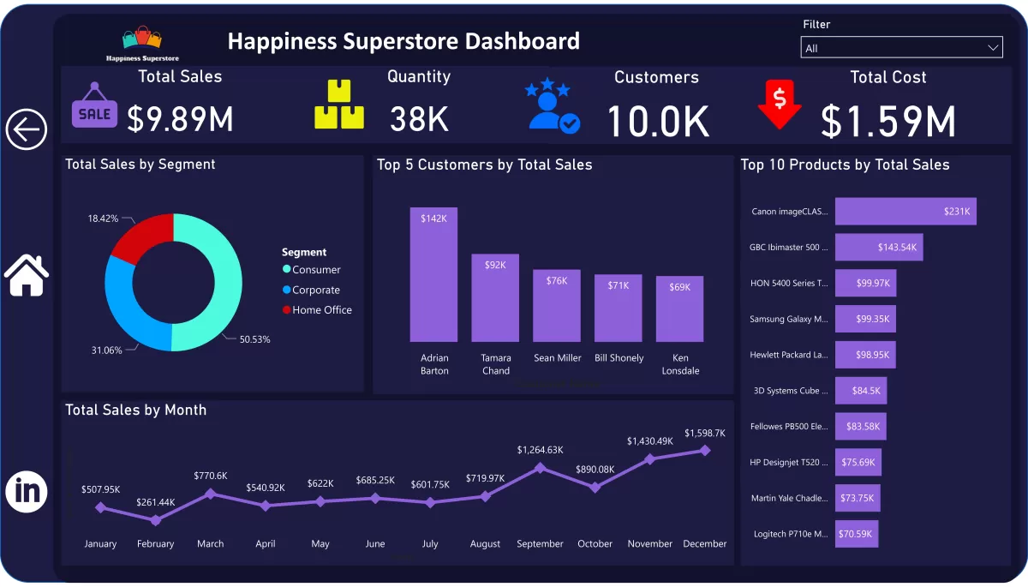This screenshot has width=1028, height=587.
Task: Click the Logitech P710e $70.59K bar
Action: 857,534
